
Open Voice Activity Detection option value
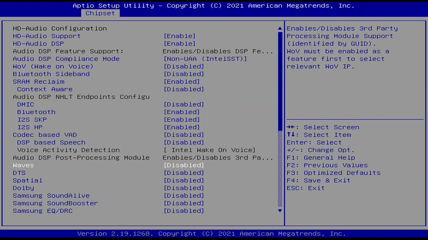[210, 150]
